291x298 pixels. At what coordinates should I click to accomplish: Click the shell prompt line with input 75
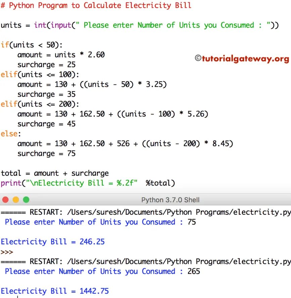pyautogui.click(x=100, y=222)
